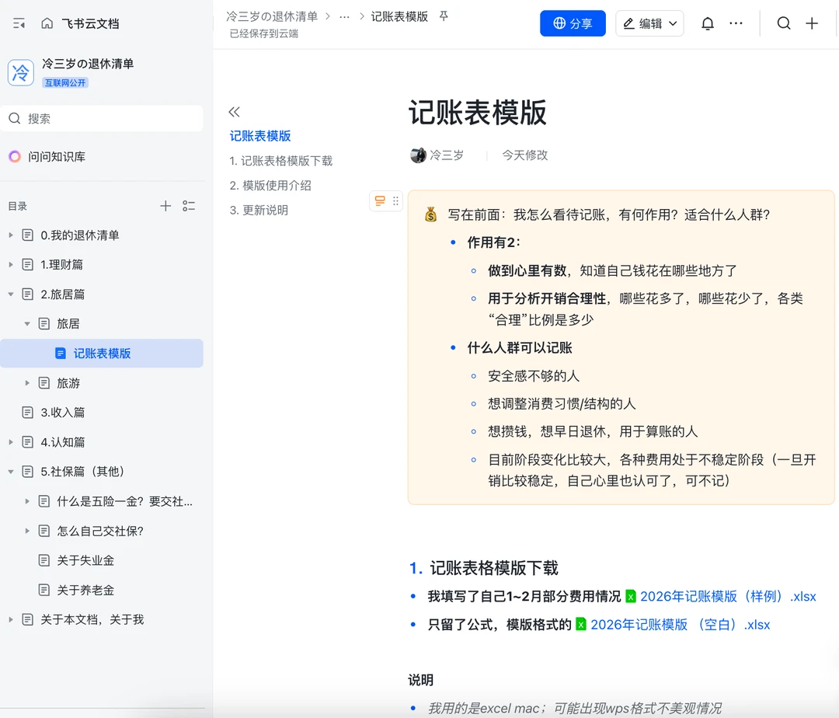Collapse the outline panel with the double chevron
Screen dimensions: 839x718
click(235, 112)
